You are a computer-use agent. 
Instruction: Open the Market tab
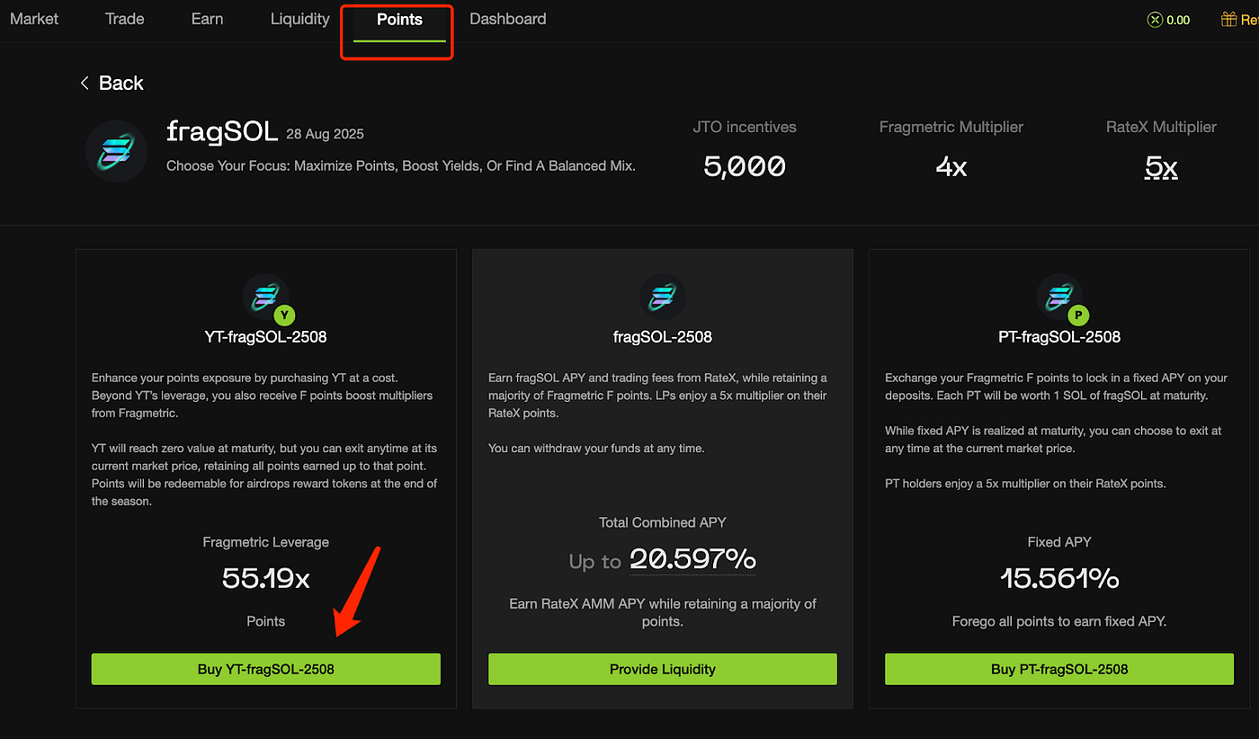(x=33, y=18)
